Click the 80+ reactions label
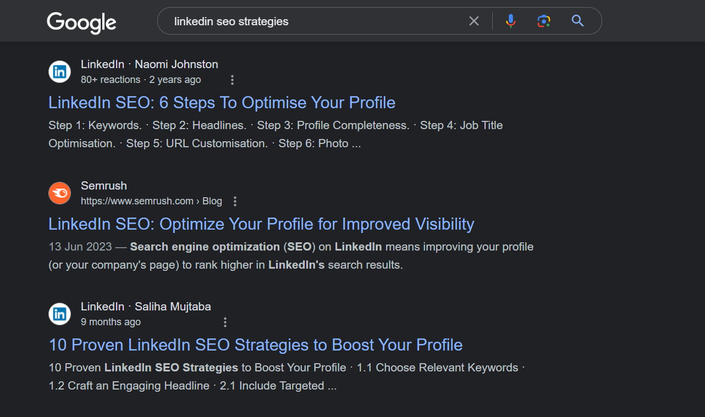Viewport: 705px width, 417px height. click(x=110, y=80)
